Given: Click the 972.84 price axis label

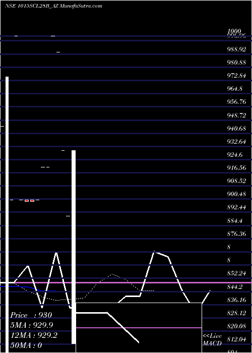Looking at the screenshot, I should pyautogui.click(x=236, y=76).
